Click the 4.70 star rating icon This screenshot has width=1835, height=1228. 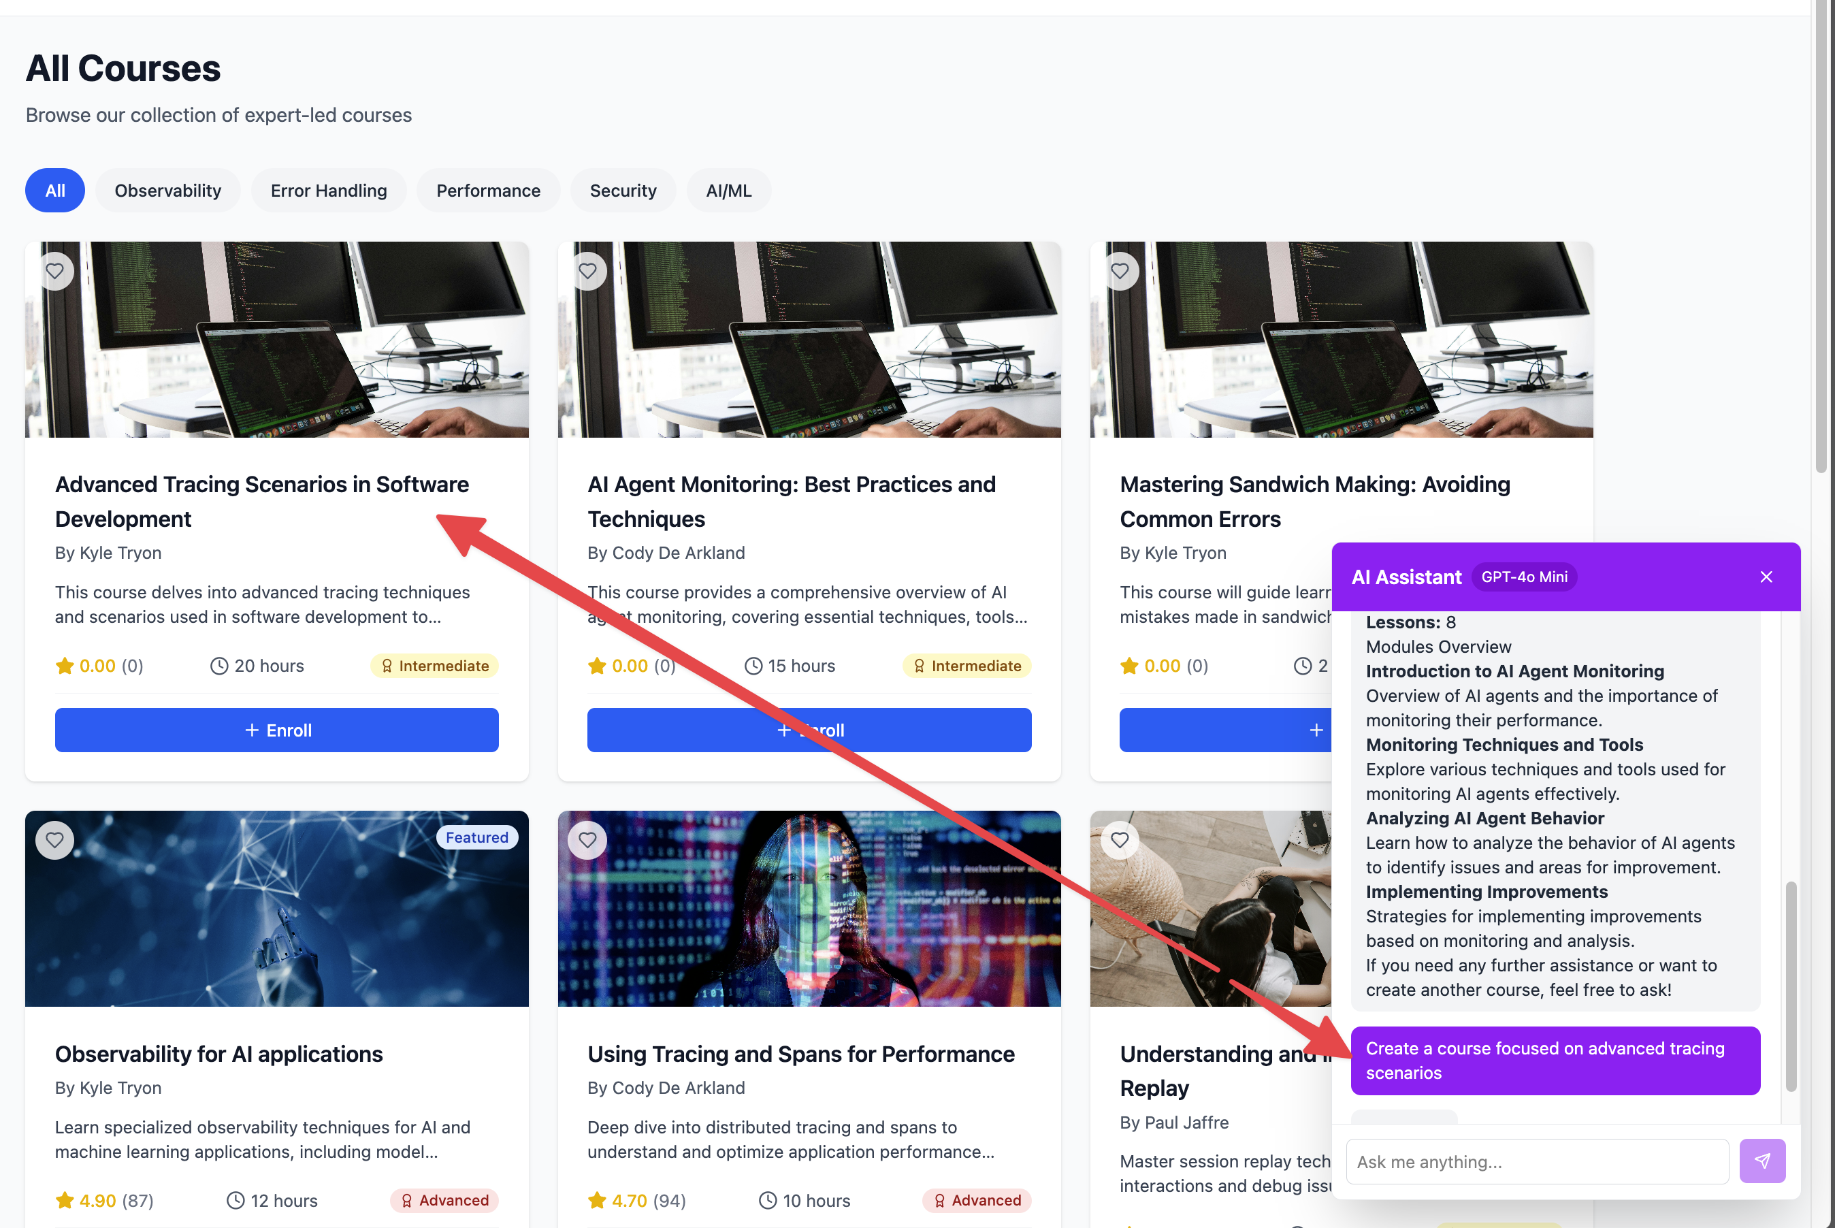(x=596, y=1200)
